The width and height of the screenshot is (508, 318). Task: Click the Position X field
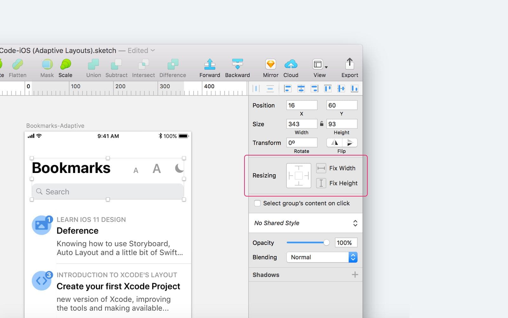click(302, 105)
